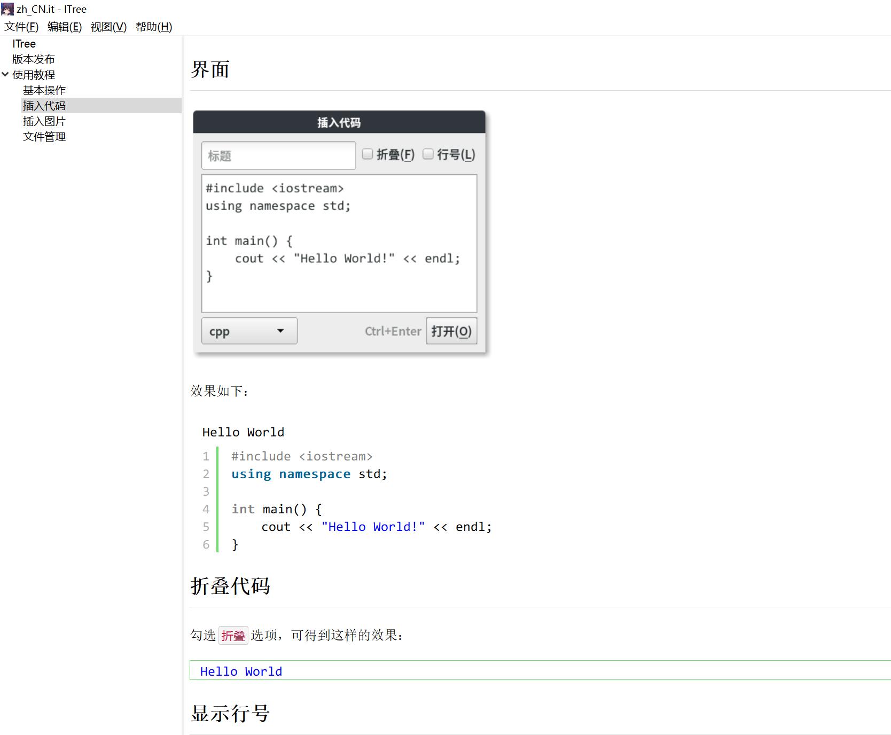Open the 视图(V) menu
Image resolution: width=891 pixels, height=735 pixels.
point(108,26)
